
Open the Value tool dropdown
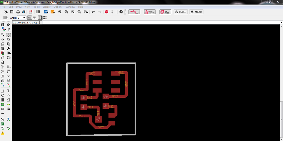tap(9, 67)
